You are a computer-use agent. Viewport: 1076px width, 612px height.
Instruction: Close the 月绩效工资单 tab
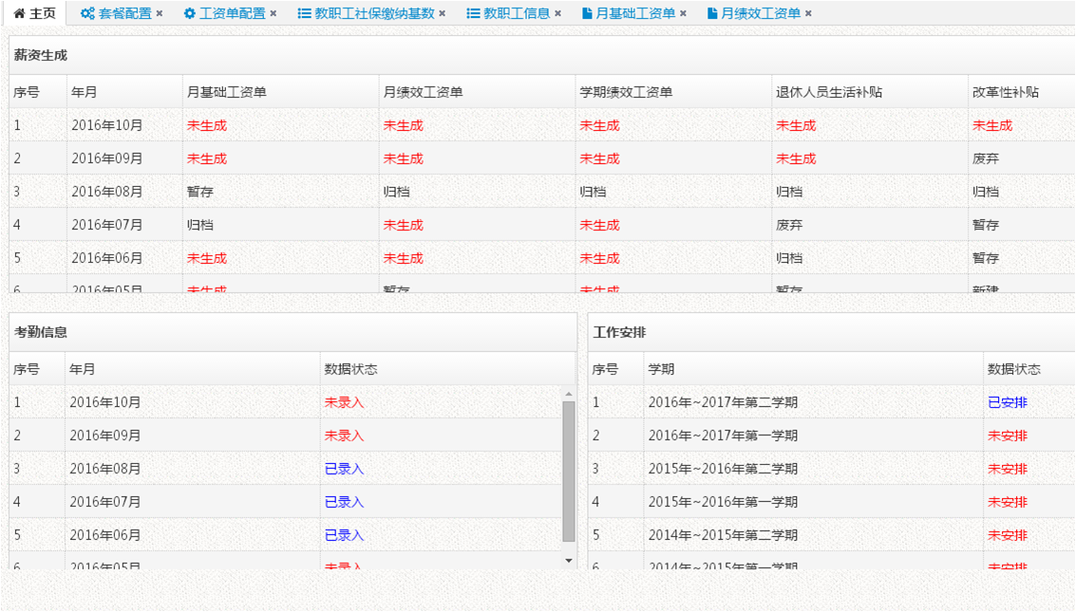coord(809,14)
